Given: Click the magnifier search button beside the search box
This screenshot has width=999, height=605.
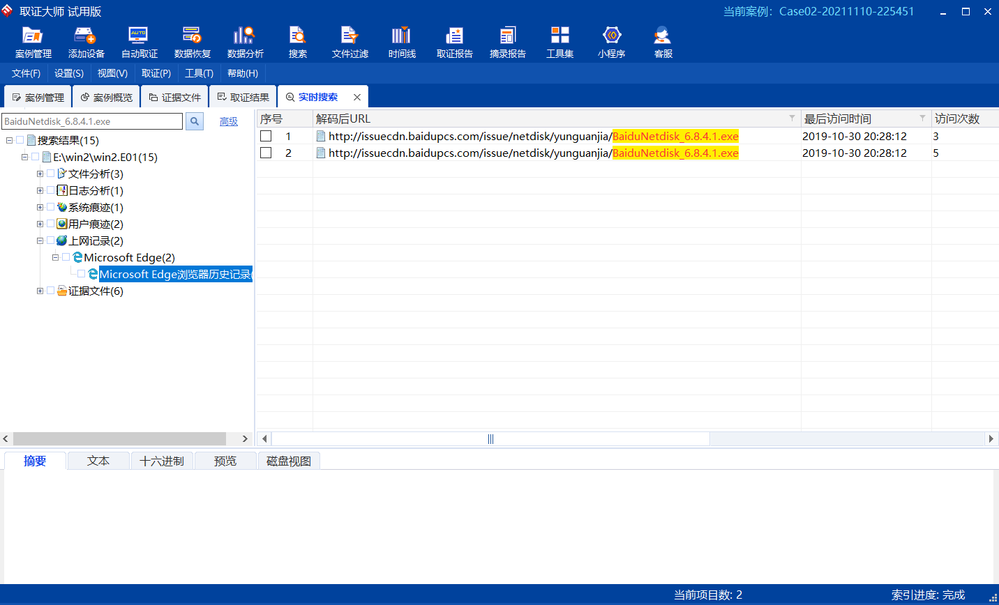Looking at the screenshot, I should 195,121.
